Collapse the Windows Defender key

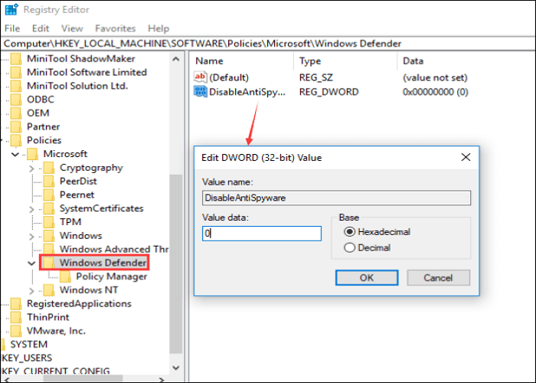pos(31,264)
